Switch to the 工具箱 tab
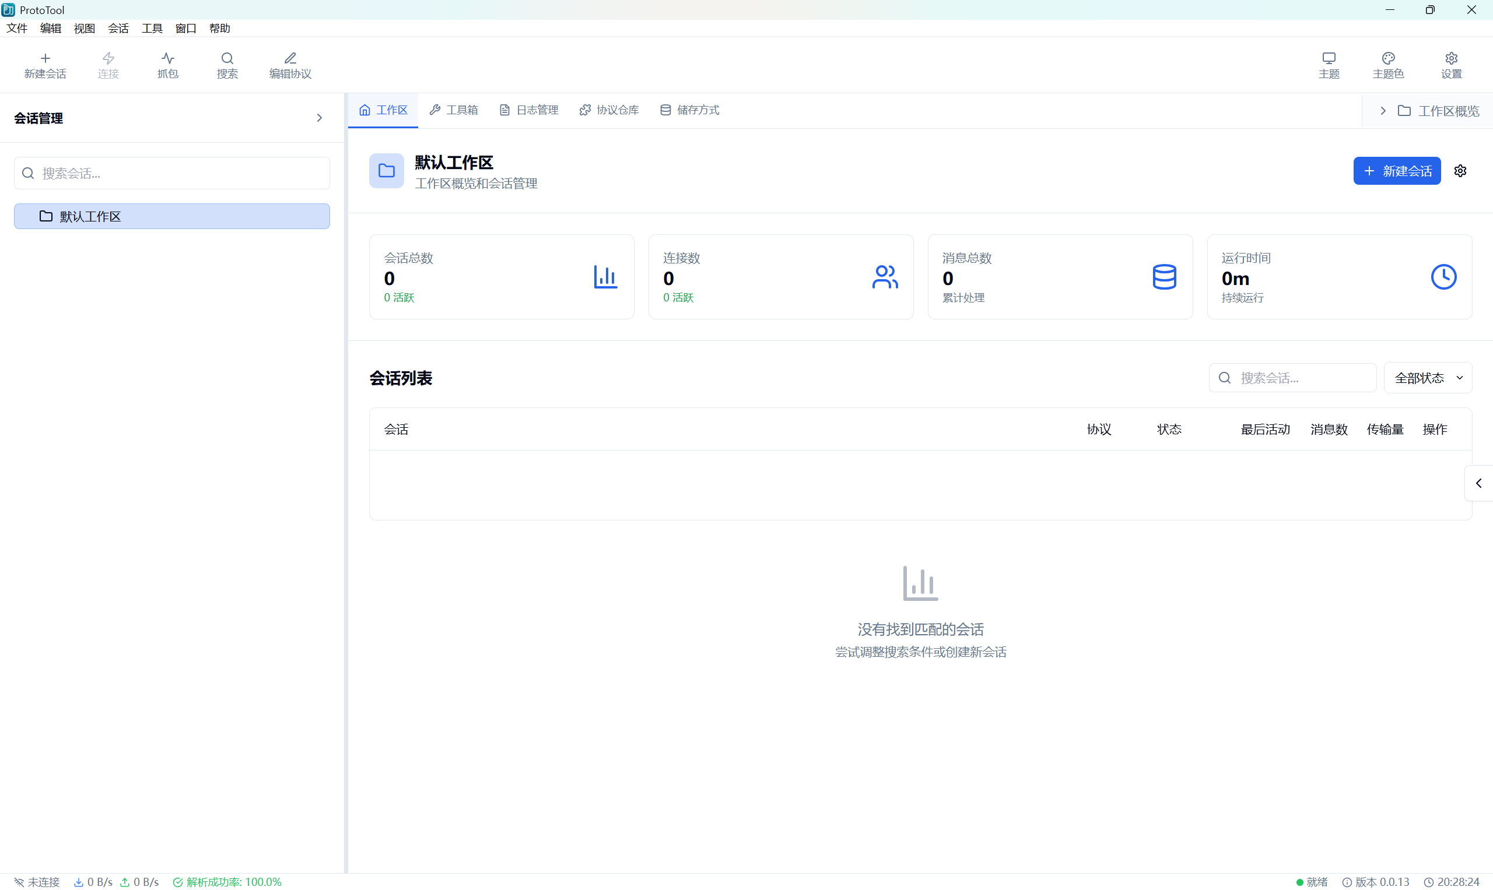This screenshot has width=1493, height=890. click(x=454, y=110)
